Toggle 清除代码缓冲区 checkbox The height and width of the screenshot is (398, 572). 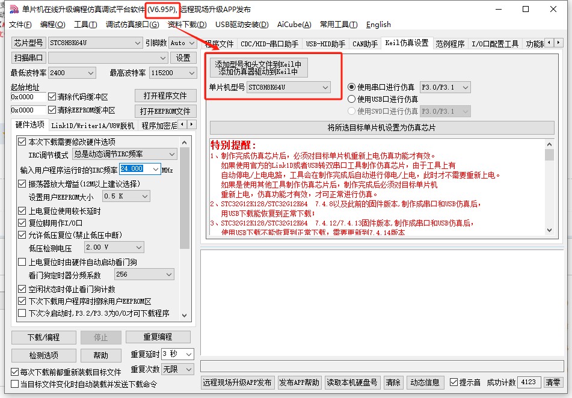point(52,97)
